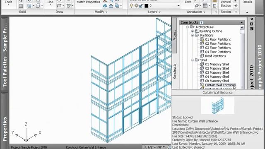Select 01 Floor Partitions construct
265x149 pixels.
[218, 39]
